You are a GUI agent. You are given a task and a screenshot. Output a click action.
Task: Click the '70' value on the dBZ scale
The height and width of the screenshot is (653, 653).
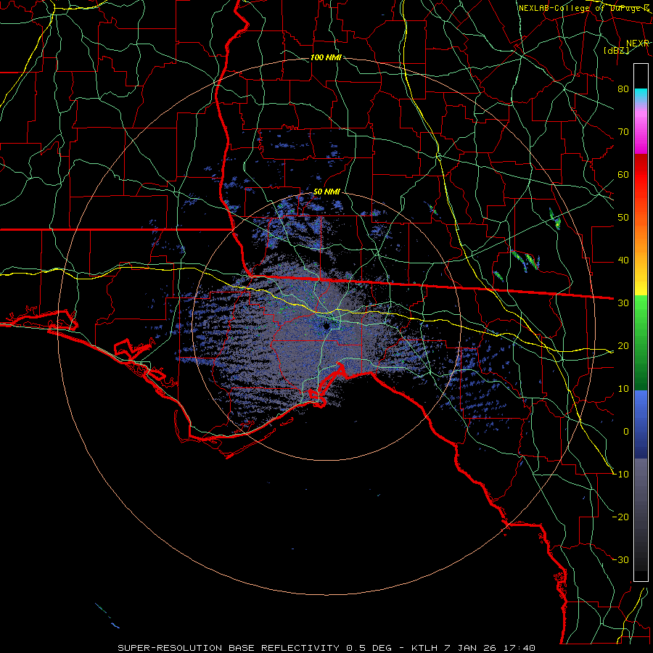[623, 132]
